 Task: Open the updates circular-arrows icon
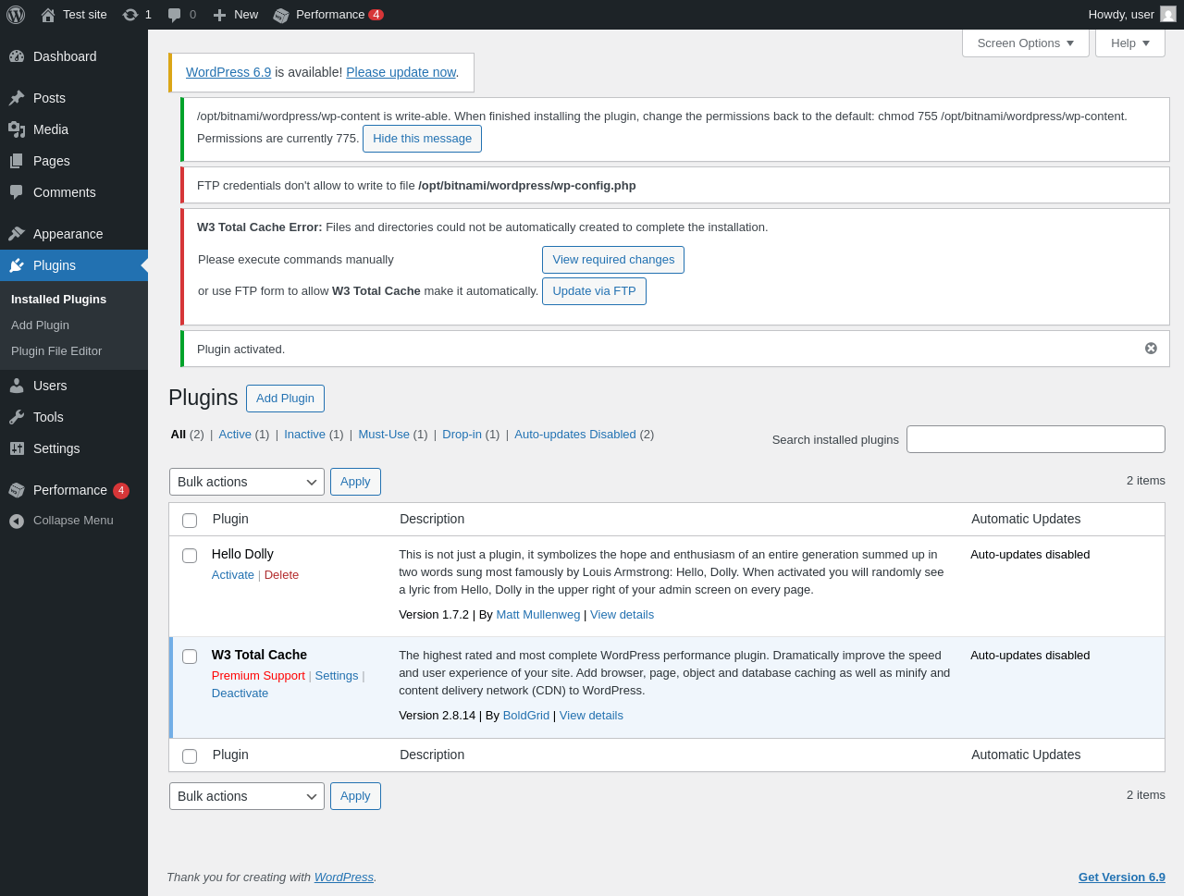(130, 15)
